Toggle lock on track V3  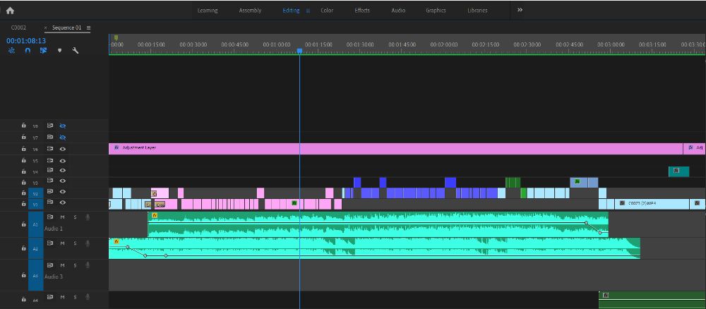[24, 181]
